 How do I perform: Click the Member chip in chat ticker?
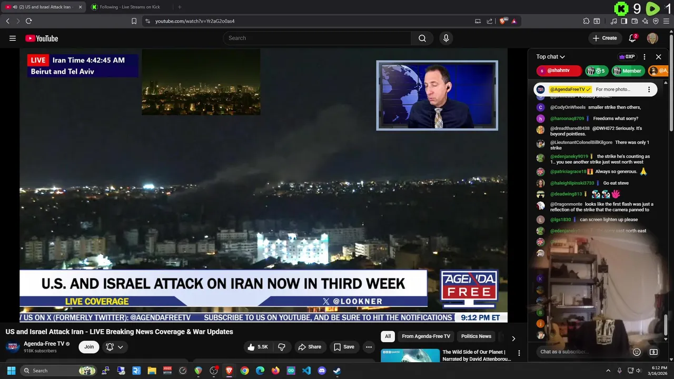(x=628, y=71)
